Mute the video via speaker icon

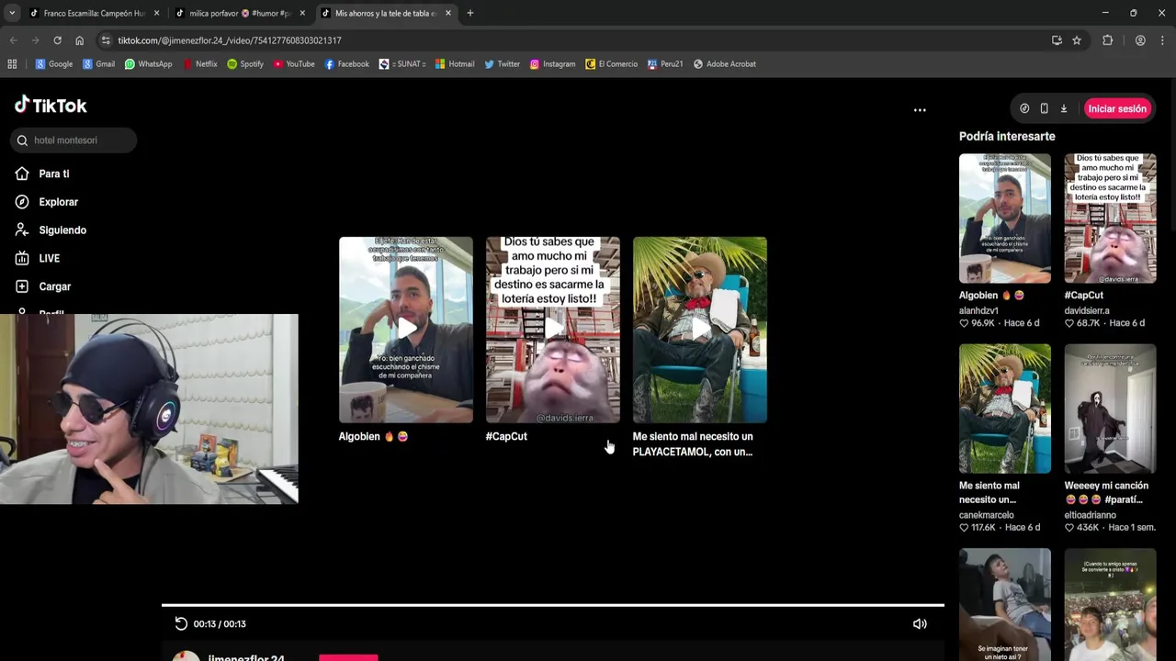920,623
